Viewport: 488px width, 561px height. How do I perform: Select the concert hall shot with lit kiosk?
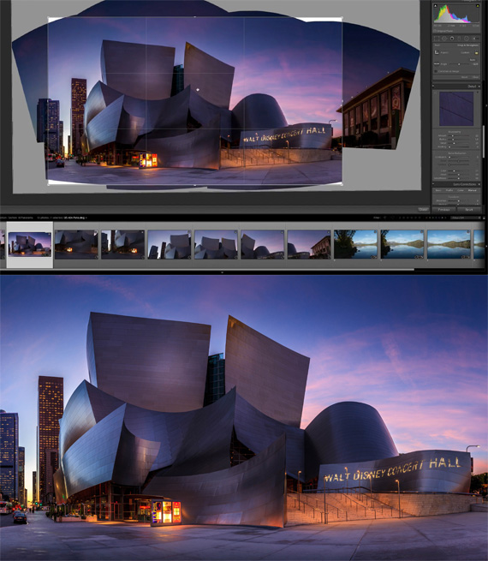point(76,245)
